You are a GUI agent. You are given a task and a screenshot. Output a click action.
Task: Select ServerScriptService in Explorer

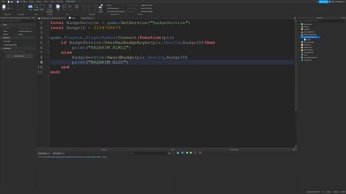pos(310,37)
